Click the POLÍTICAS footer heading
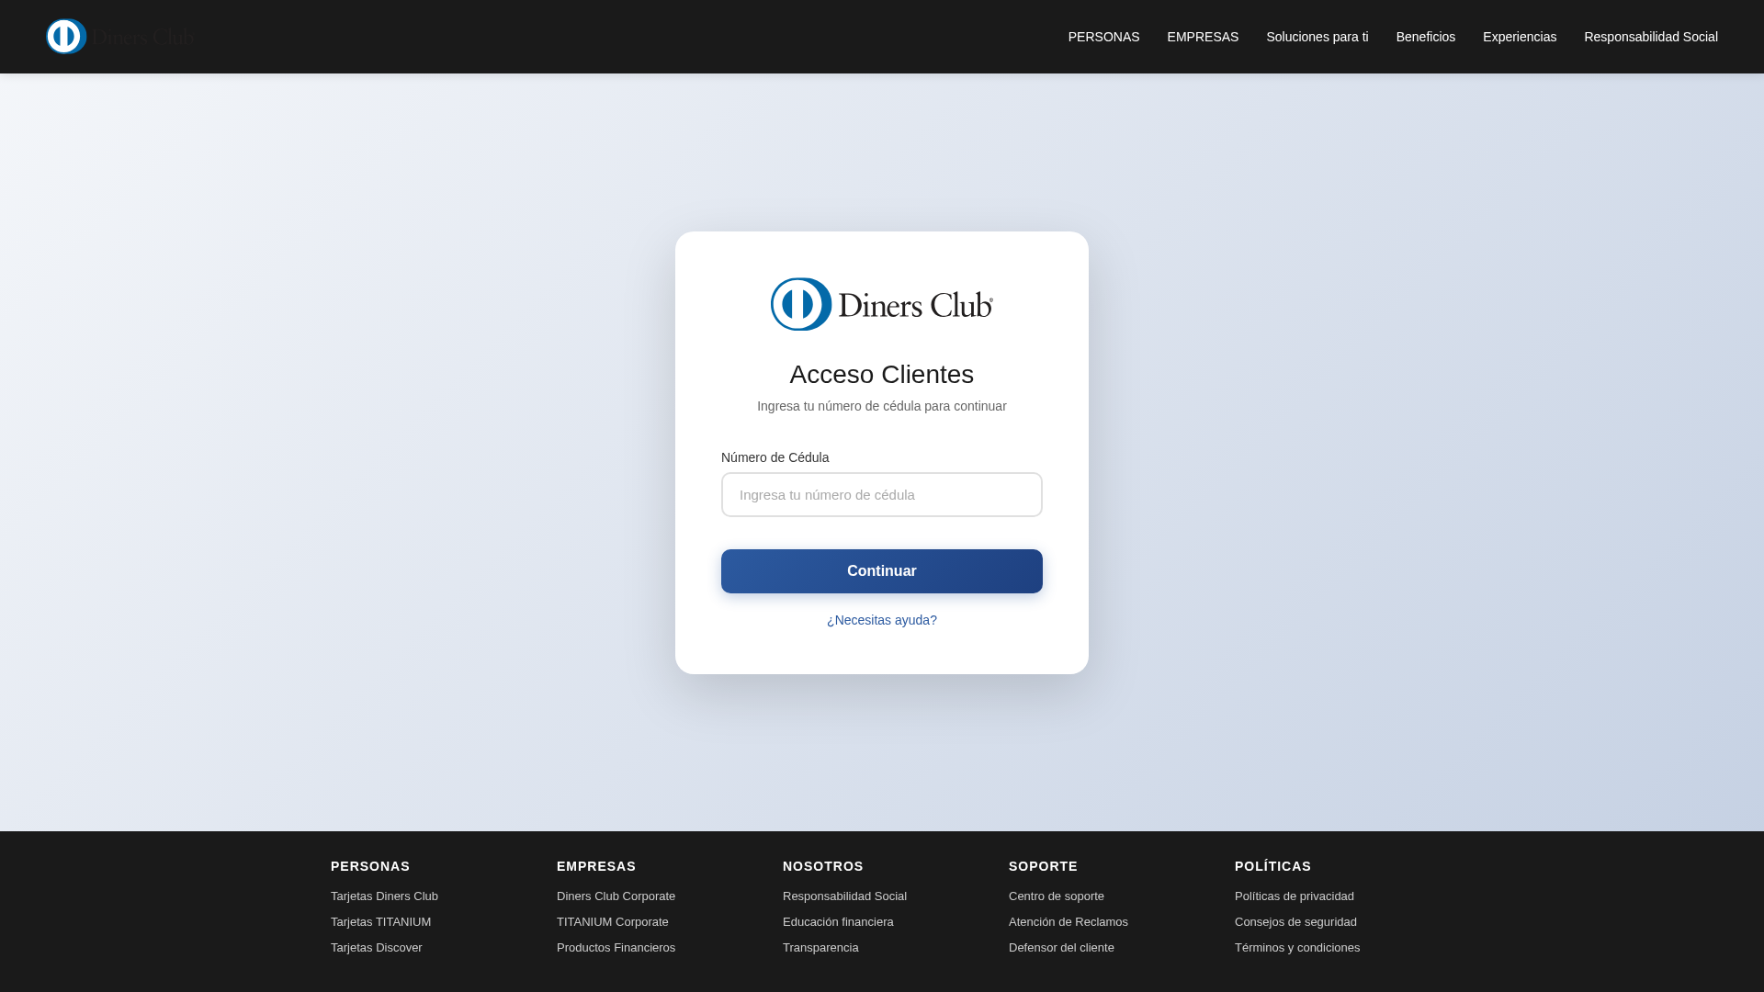 click(x=1272, y=866)
